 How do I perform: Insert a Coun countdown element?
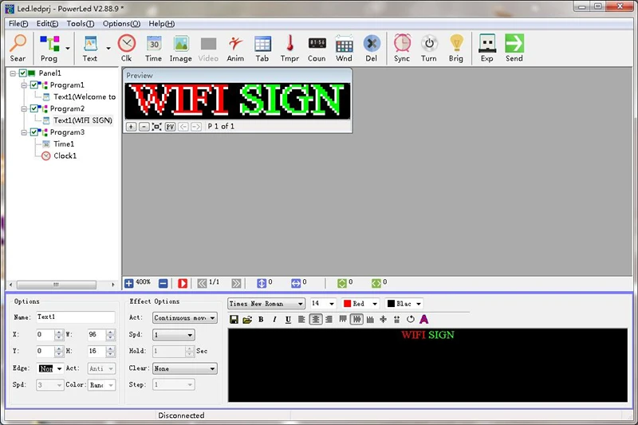tap(317, 48)
